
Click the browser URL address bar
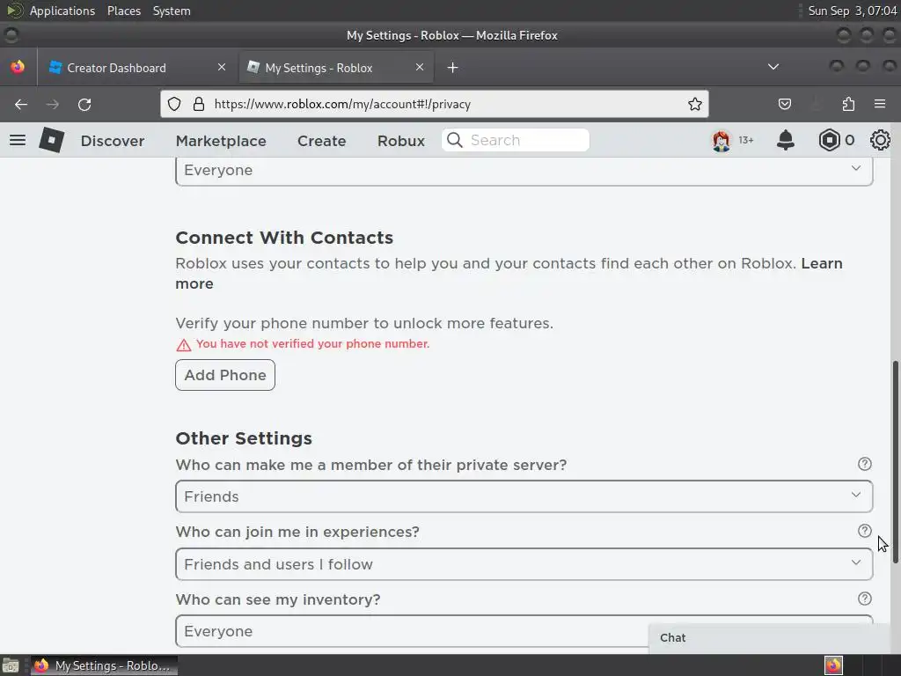(435, 104)
